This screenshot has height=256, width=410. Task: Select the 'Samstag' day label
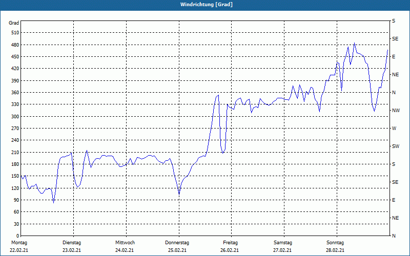pos(283,243)
